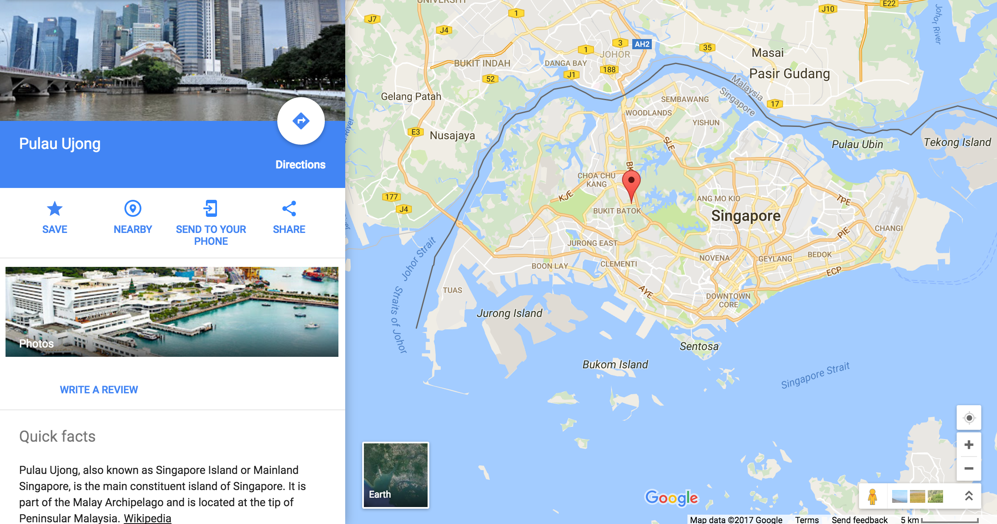Save Pulau Ujong with the star icon
The height and width of the screenshot is (524, 997).
[x=55, y=209]
